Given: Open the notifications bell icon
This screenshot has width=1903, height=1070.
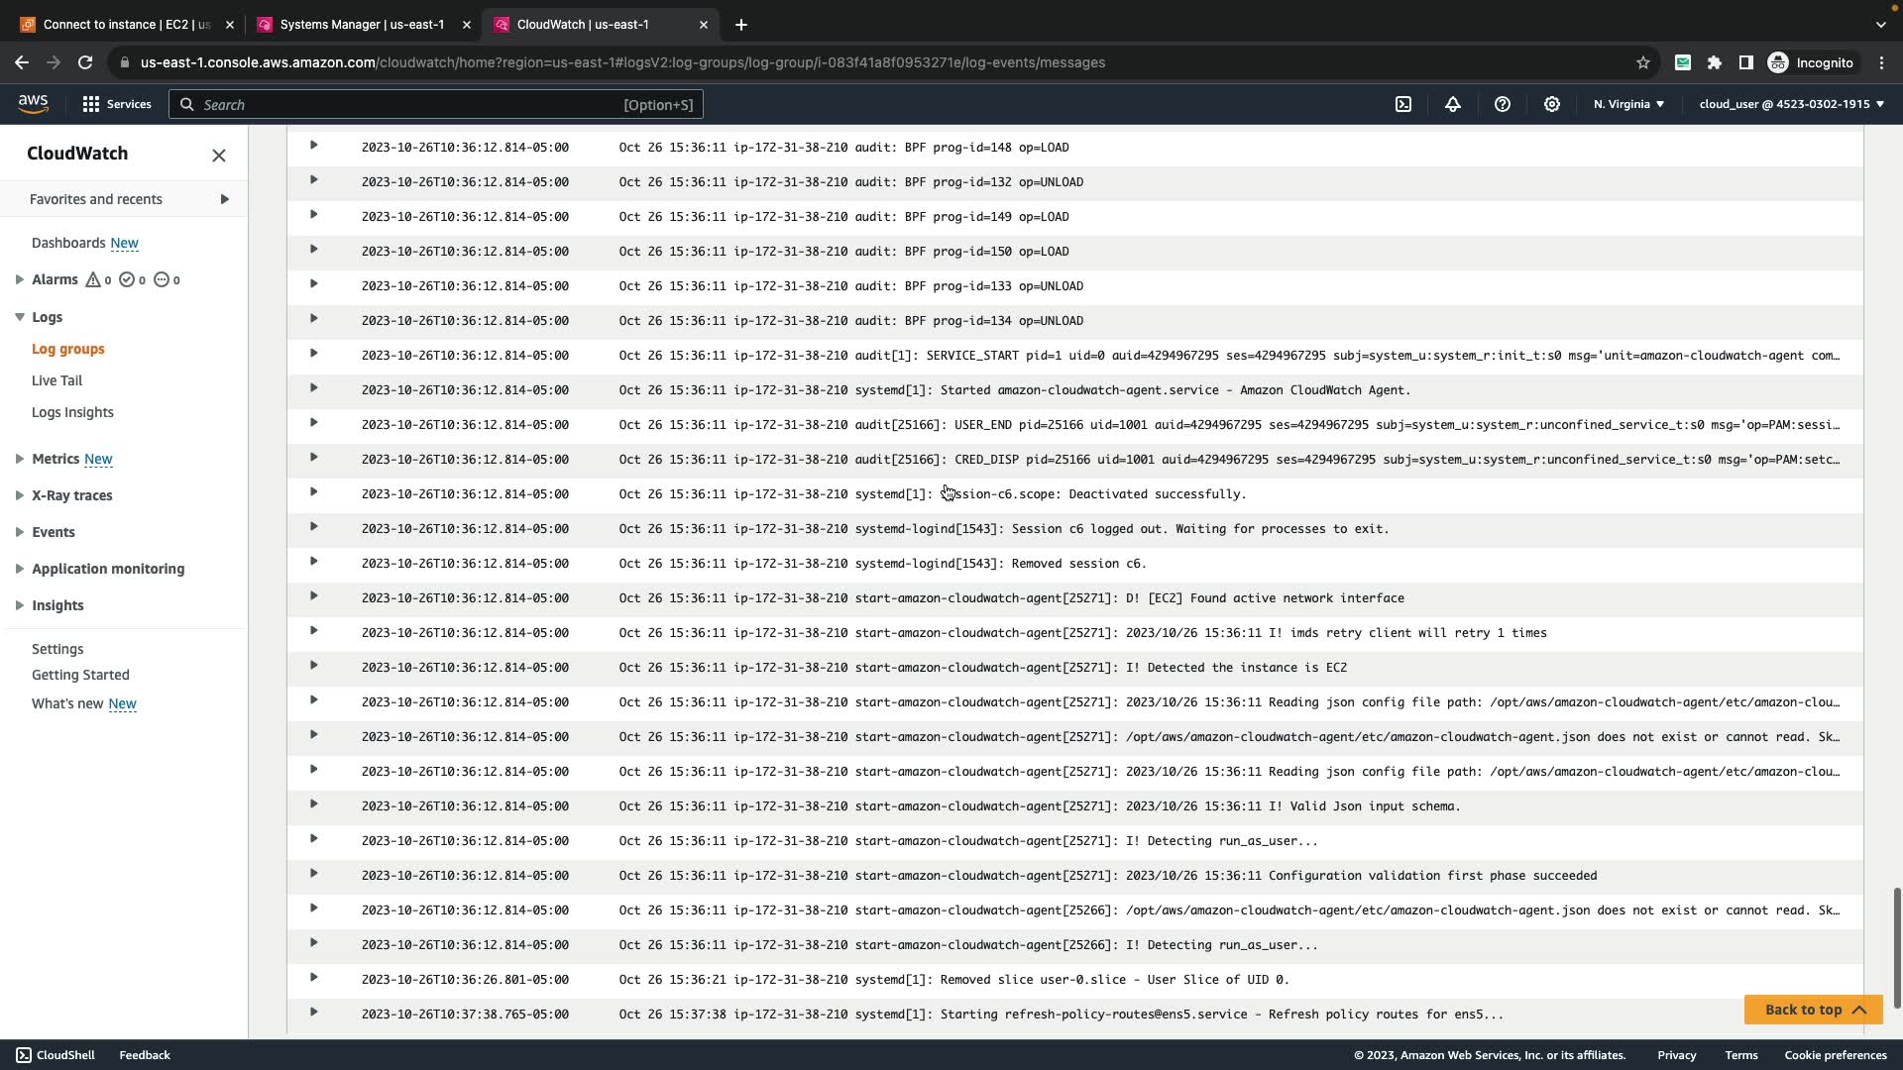Looking at the screenshot, I should click(x=1453, y=104).
